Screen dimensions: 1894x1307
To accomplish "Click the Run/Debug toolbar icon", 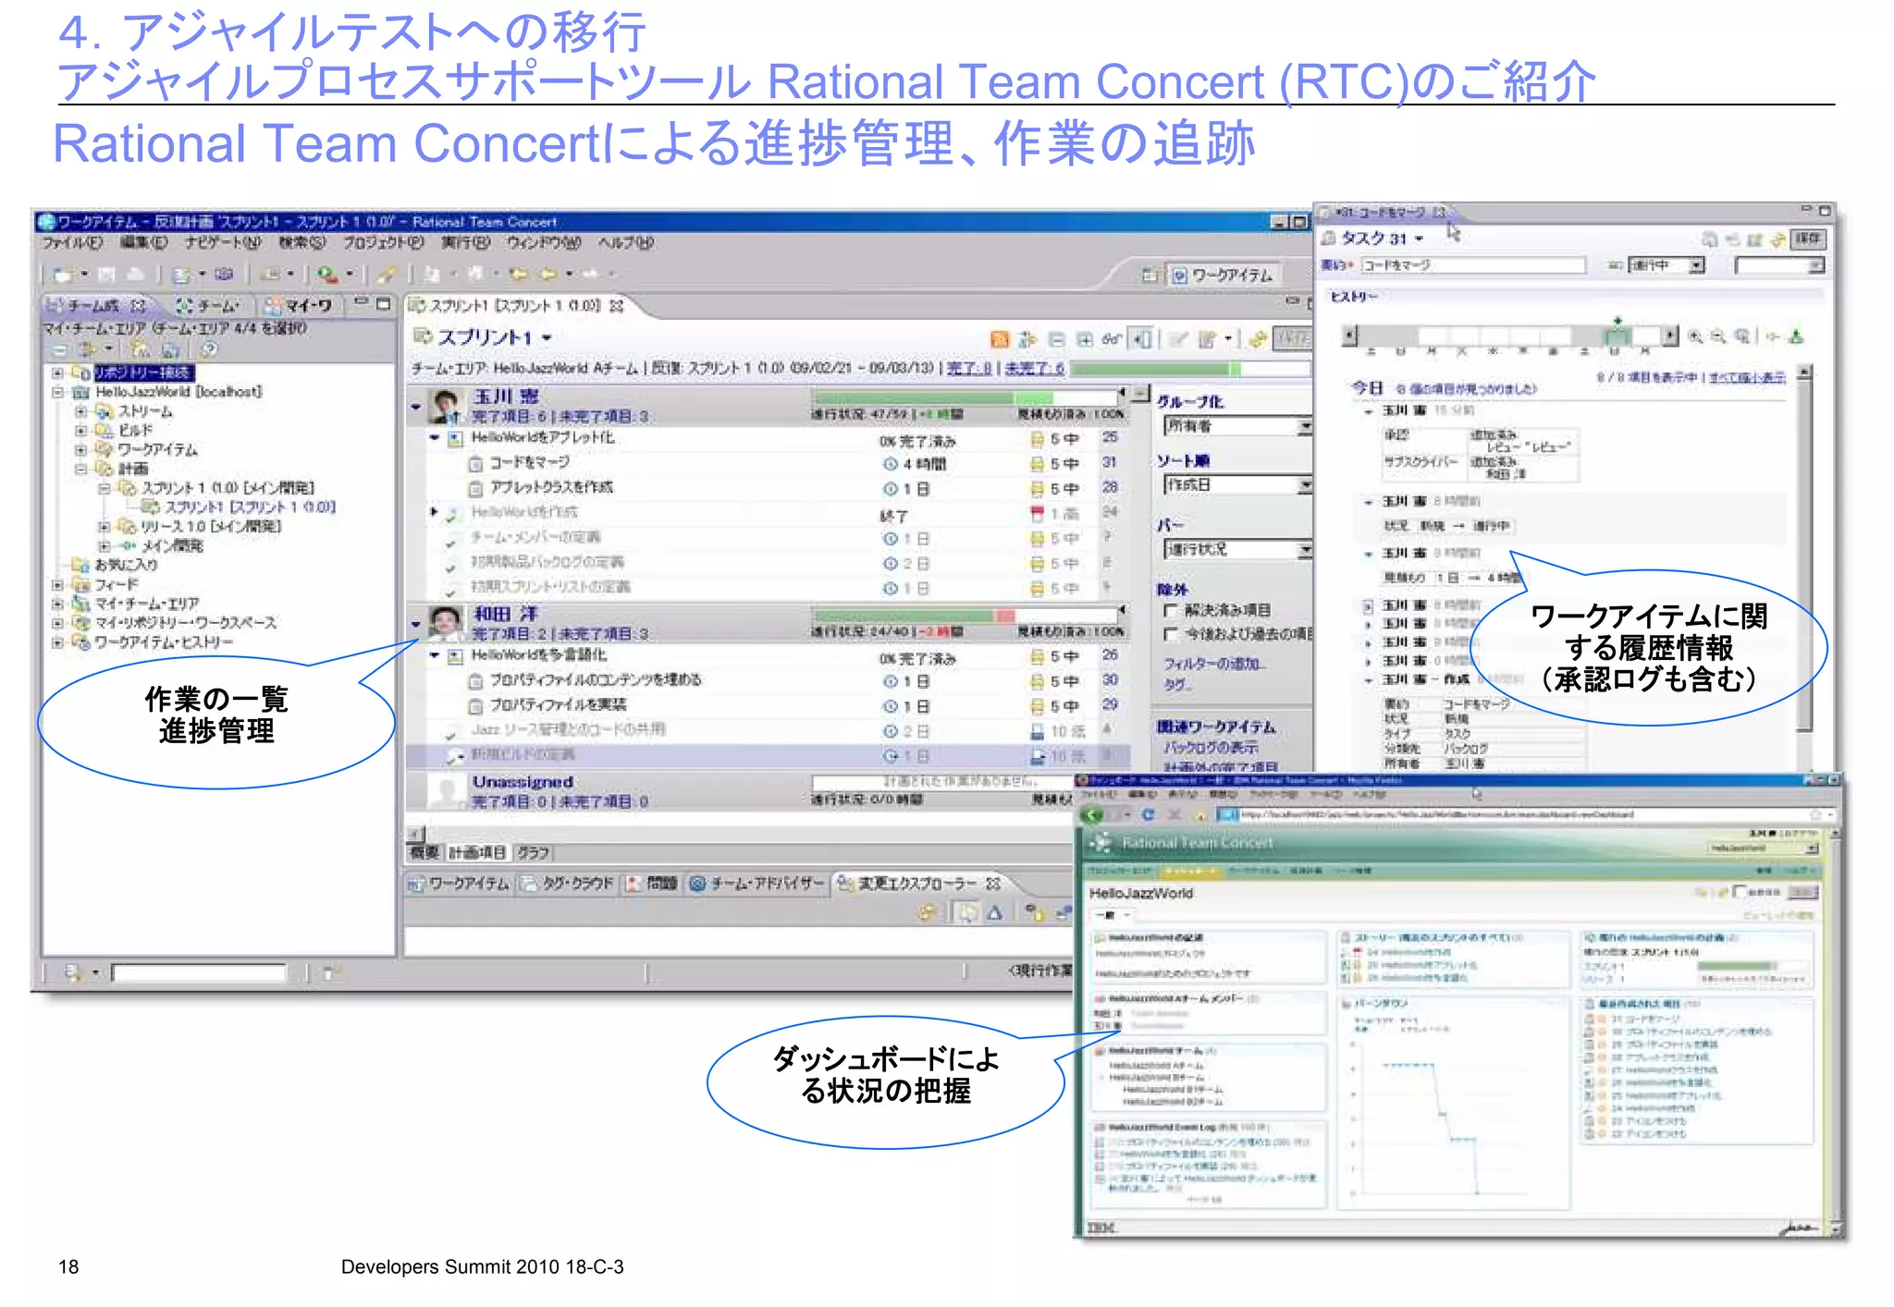I will point(327,274).
